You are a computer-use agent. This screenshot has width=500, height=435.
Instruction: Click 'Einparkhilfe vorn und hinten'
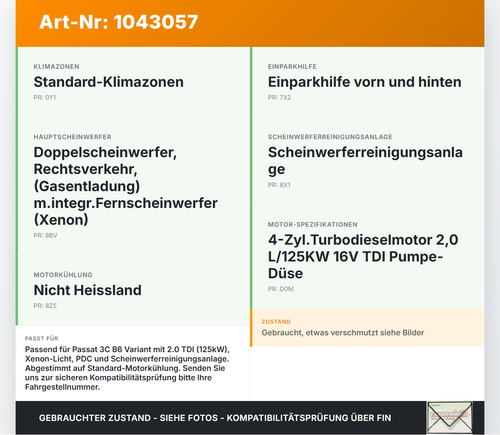pyautogui.click(x=364, y=82)
